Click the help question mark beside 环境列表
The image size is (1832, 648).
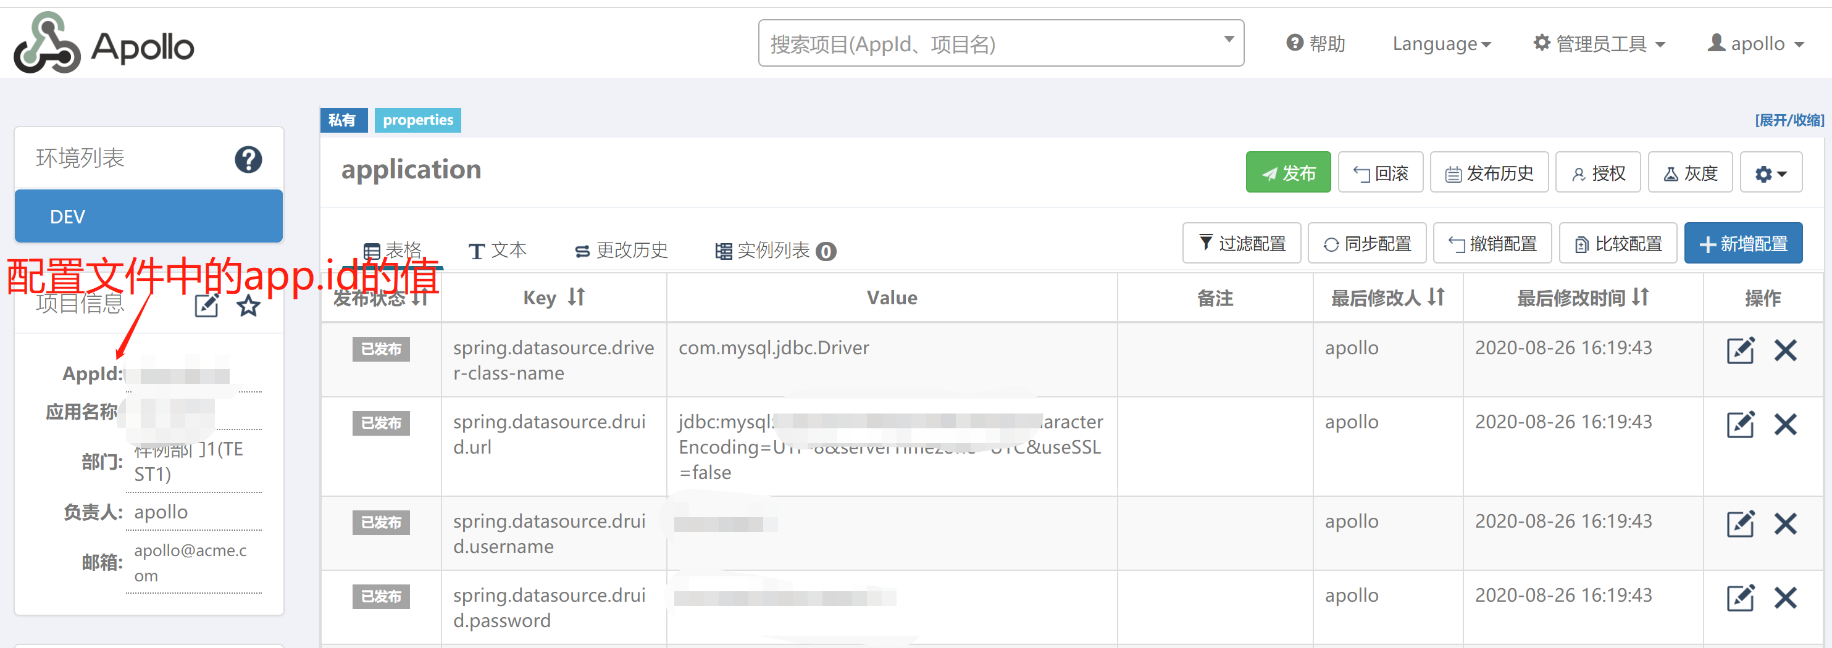tap(248, 160)
